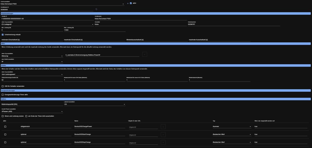Open Boolescher Wert dropdown for DeviceOIDStopCharge

coord(232,143)
